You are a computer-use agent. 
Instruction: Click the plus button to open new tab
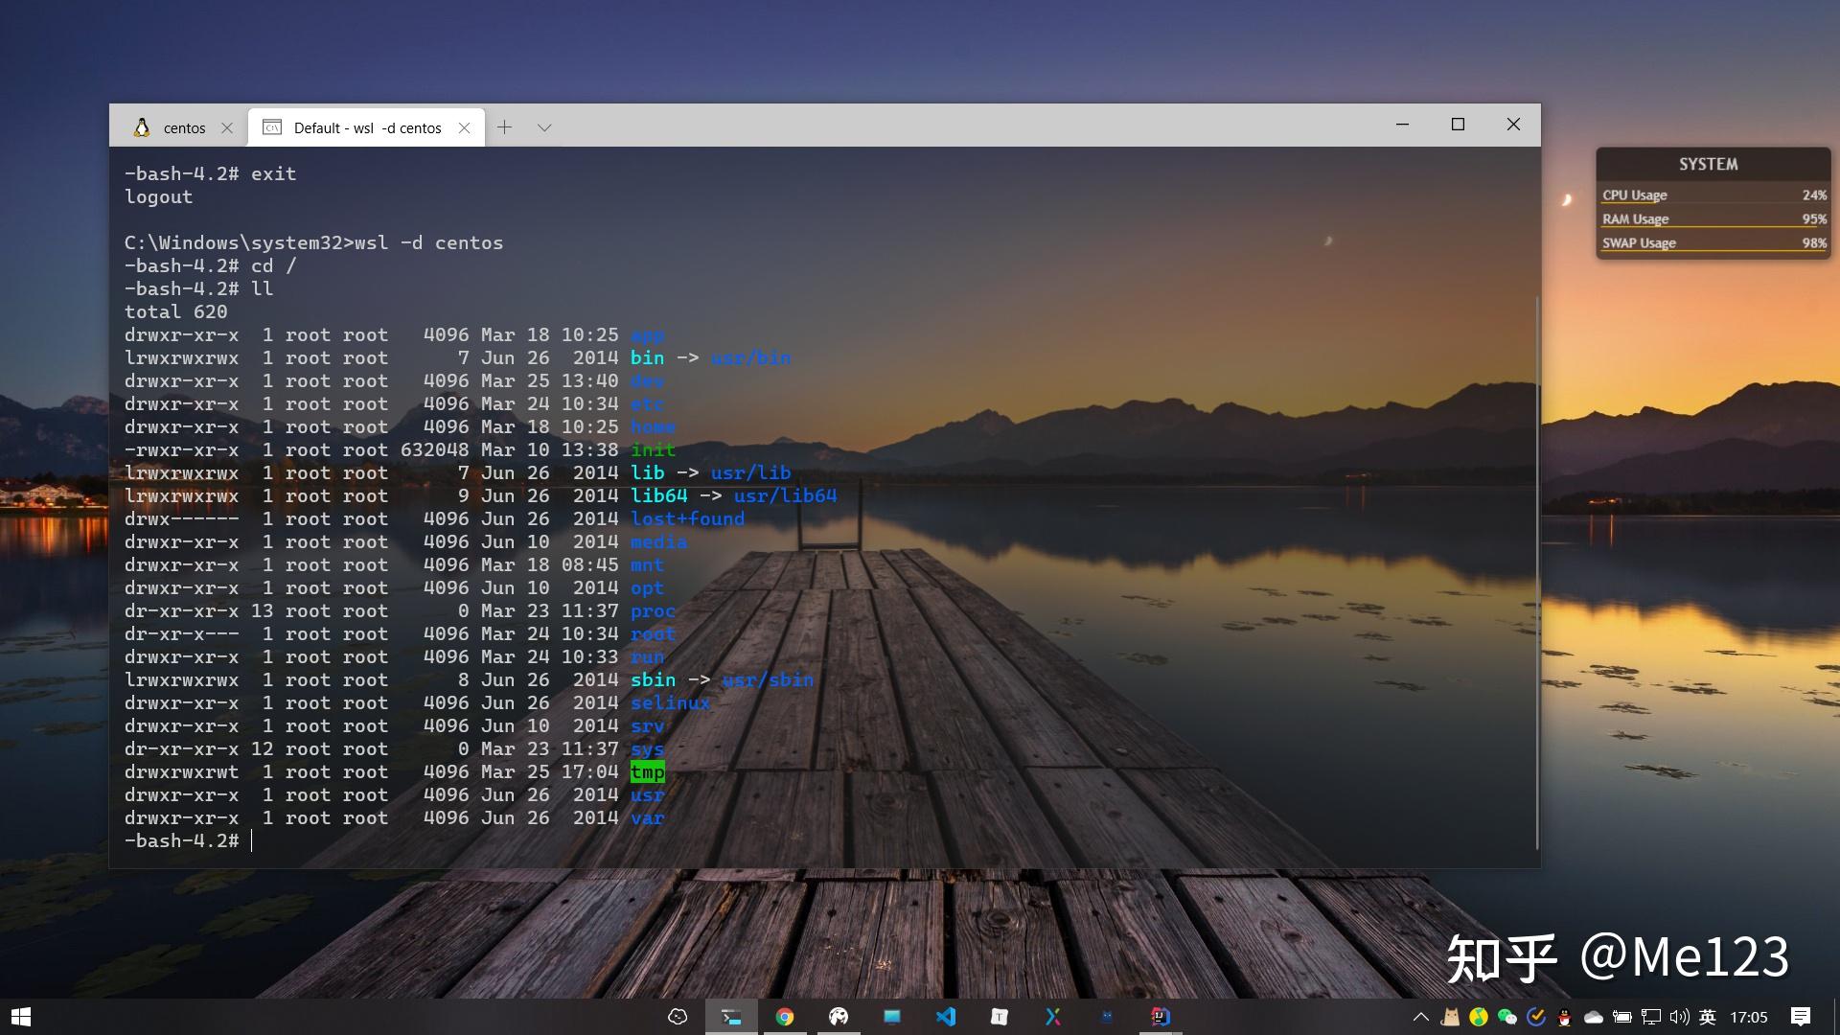(x=505, y=126)
